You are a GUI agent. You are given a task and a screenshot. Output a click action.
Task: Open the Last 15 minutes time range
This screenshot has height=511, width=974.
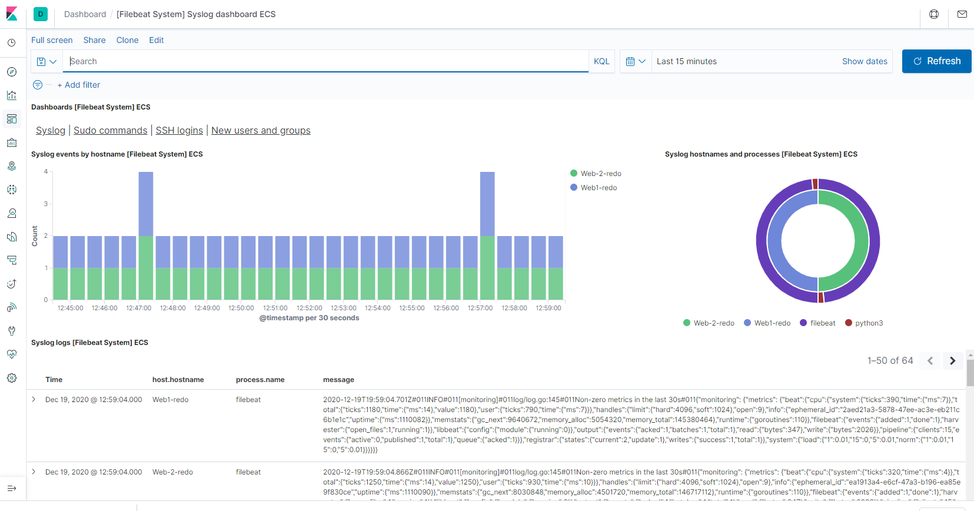click(687, 61)
